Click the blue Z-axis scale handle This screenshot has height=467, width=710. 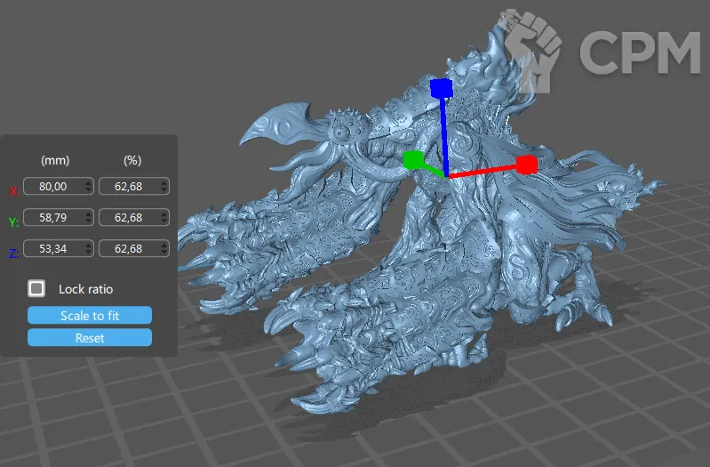442,87
